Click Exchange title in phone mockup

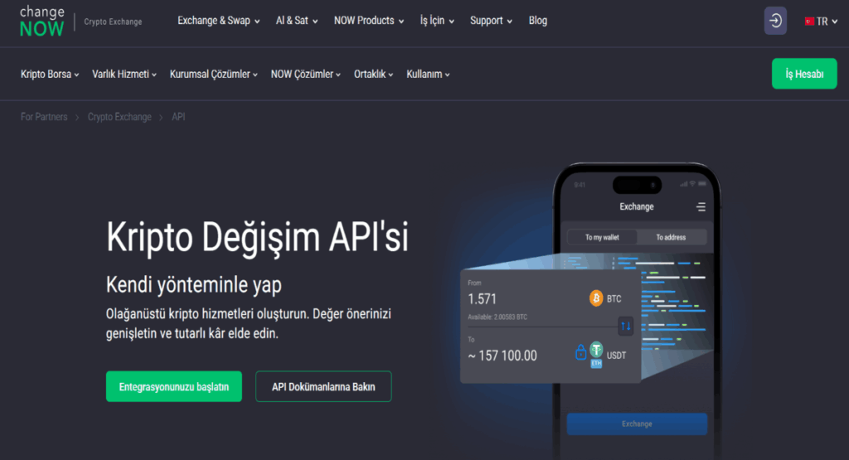(x=637, y=206)
